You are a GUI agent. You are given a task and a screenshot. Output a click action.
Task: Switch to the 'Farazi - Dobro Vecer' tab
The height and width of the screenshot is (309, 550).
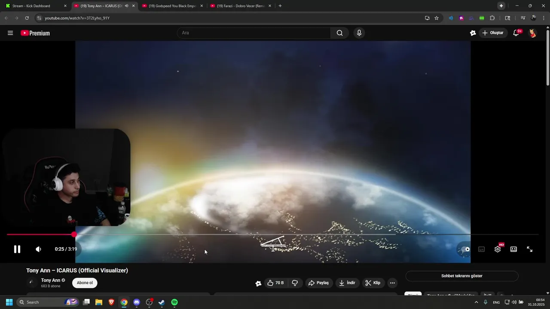click(241, 6)
